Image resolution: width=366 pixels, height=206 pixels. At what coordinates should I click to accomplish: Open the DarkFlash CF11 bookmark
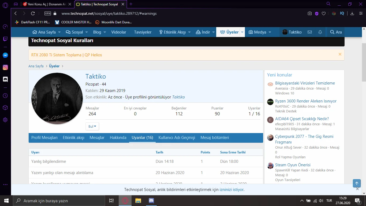click(32, 22)
